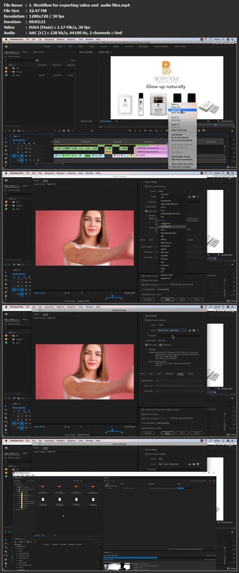Open the Match Source - High bitrate preset dropdown at 00:01:24
The height and width of the screenshot is (573, 239).
[x=172, y=330]
